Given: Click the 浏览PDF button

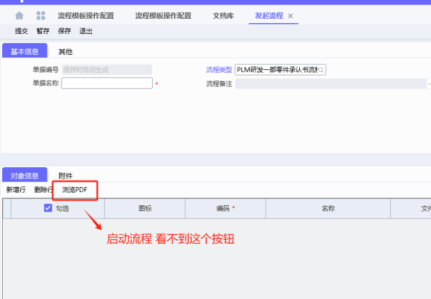Looking at the screenshot, I should tap(75, 190).
